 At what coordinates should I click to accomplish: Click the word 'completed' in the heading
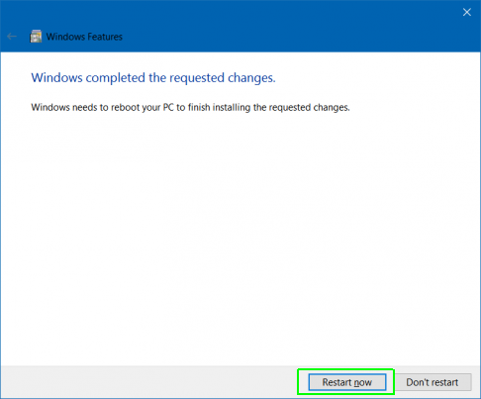pos(116,78)
